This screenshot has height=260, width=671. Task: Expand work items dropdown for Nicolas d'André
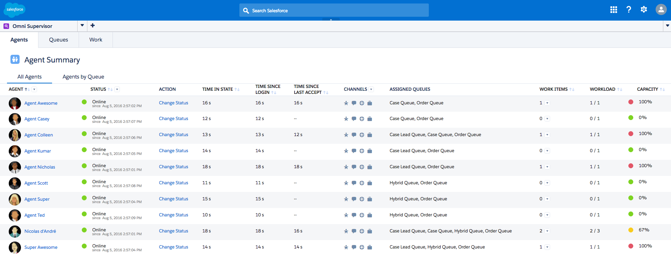pos(547,231)
